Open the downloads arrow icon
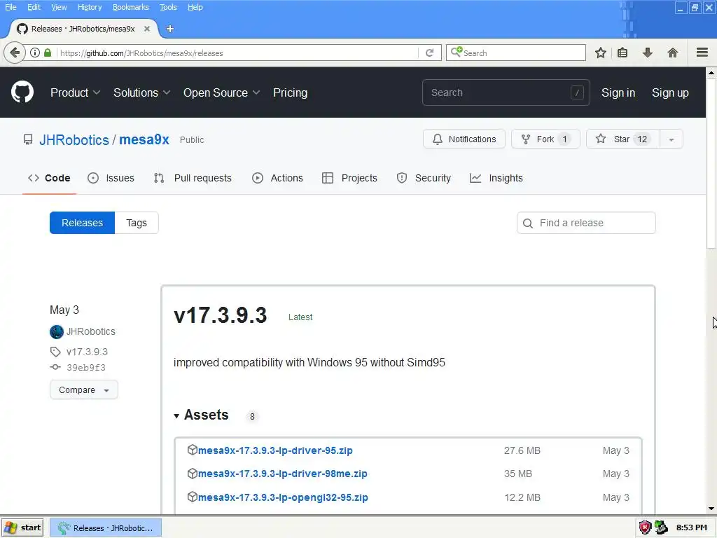The height and width of the screenshot is (538, 717). point(647,53)
